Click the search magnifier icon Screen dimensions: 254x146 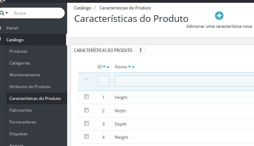point(2,13)
